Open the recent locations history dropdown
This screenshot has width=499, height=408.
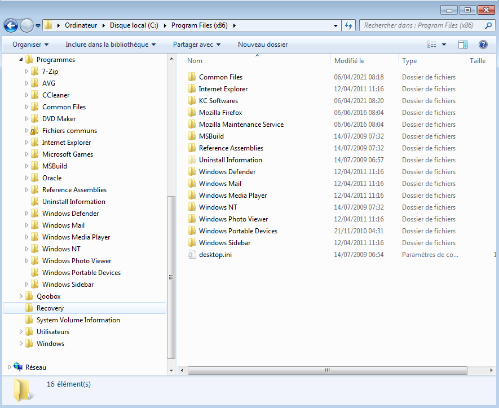pos(38,26)
